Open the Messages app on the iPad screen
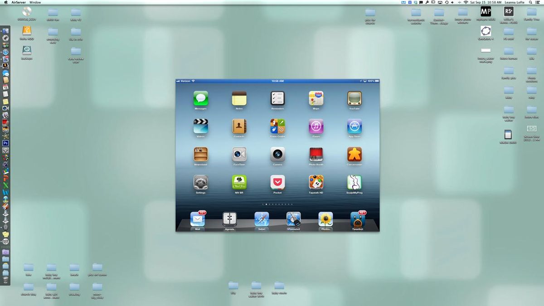 pos(200,98)
